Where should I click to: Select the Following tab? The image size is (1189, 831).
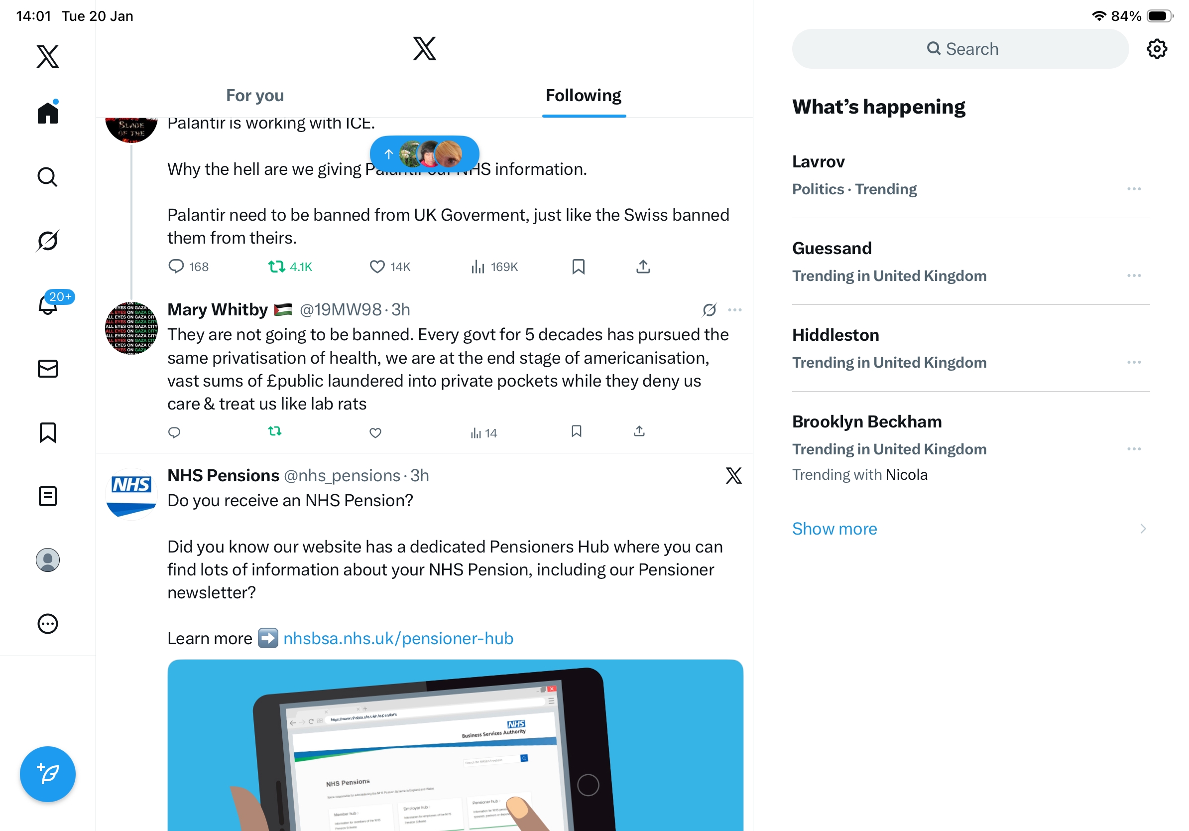point(584,95)
